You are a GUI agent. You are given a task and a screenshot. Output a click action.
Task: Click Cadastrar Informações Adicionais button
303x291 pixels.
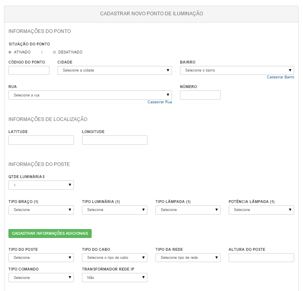50,234
